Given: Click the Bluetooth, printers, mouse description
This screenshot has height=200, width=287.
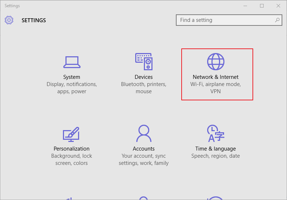Looking at the screenshot, I should click(x=143, y=88).
